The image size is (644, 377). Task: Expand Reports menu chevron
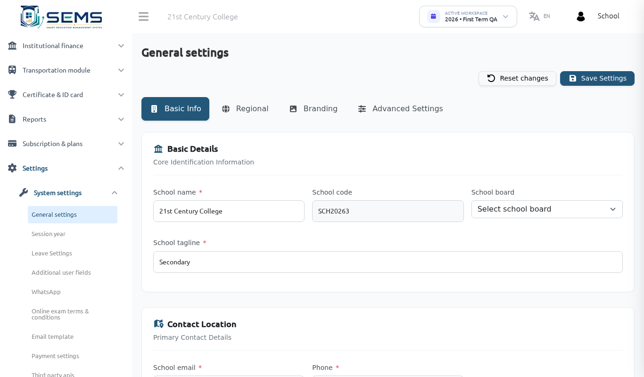[x=121, y=119]
